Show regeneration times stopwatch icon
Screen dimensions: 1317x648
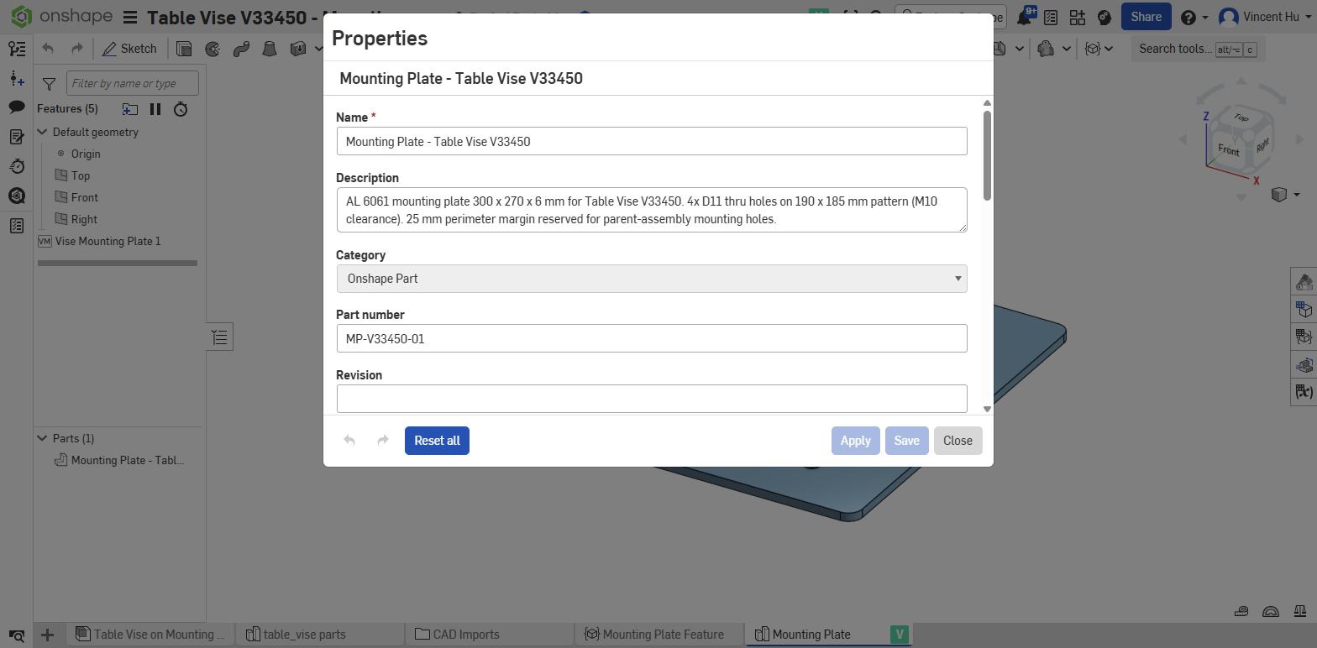point(181,109)
